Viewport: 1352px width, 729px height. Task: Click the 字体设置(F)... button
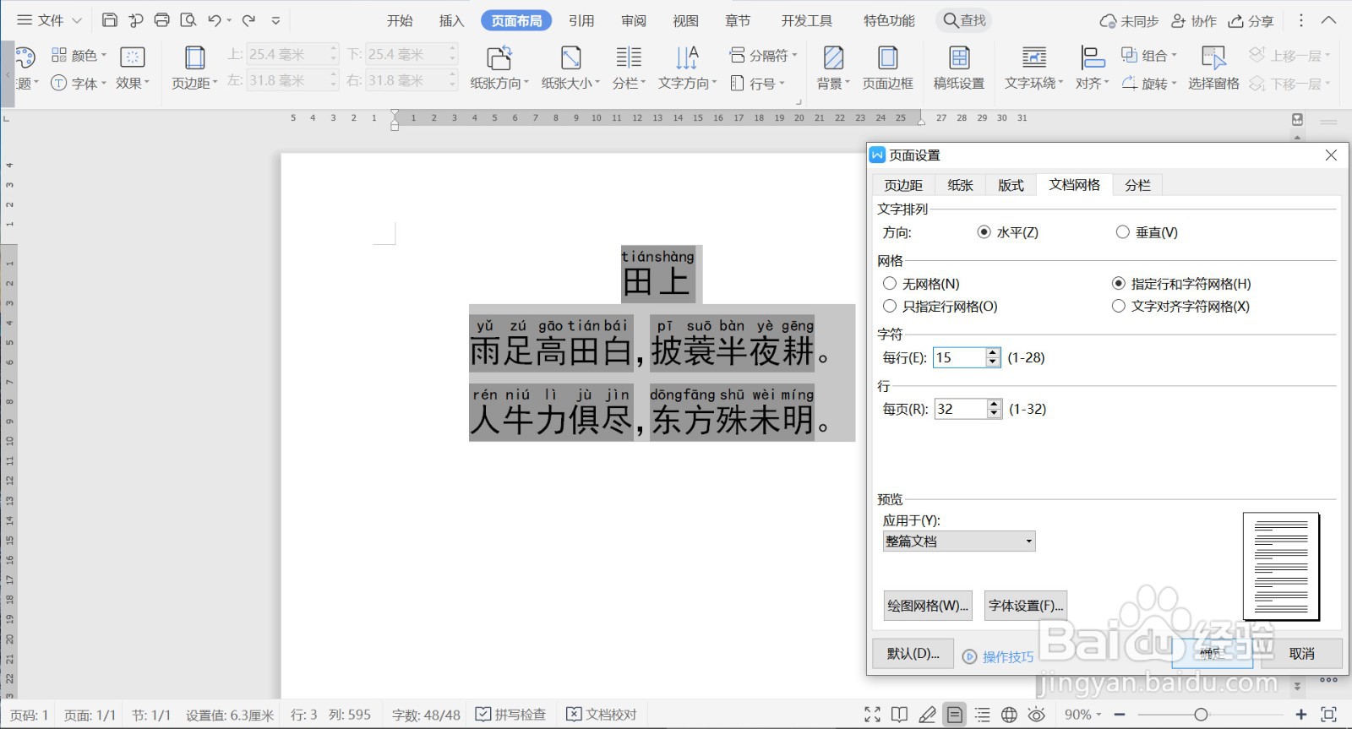pos(1026,606)
